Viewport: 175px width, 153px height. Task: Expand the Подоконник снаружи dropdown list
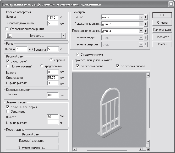click(x=141, y=31)
